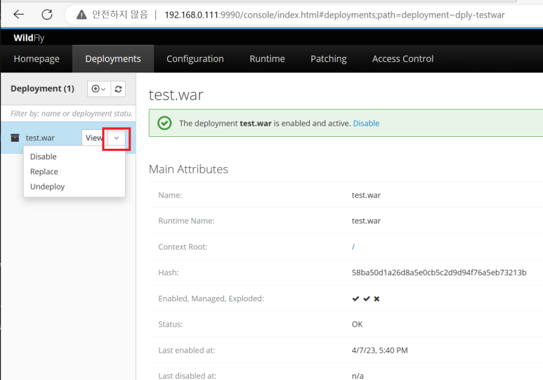Click the Main Attributes heading
The height and width of the screenshot is (380, 543).
188,169
